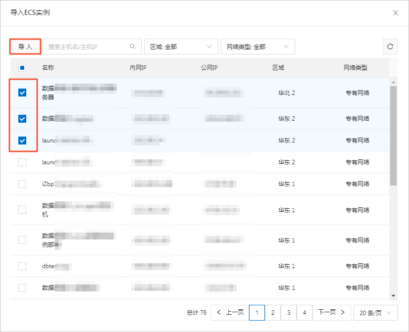Screen dimensions: 409x332
Task: Uncheck the first 华东 2 row checkbox
Action: 22,119
